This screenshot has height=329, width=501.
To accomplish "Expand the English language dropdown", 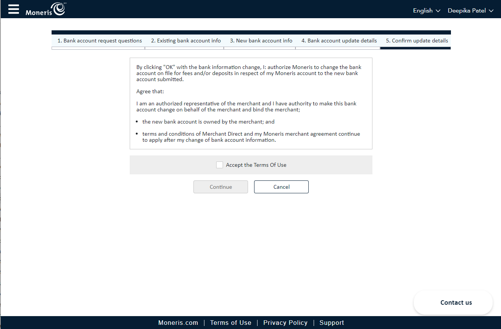I will [427, 11].
